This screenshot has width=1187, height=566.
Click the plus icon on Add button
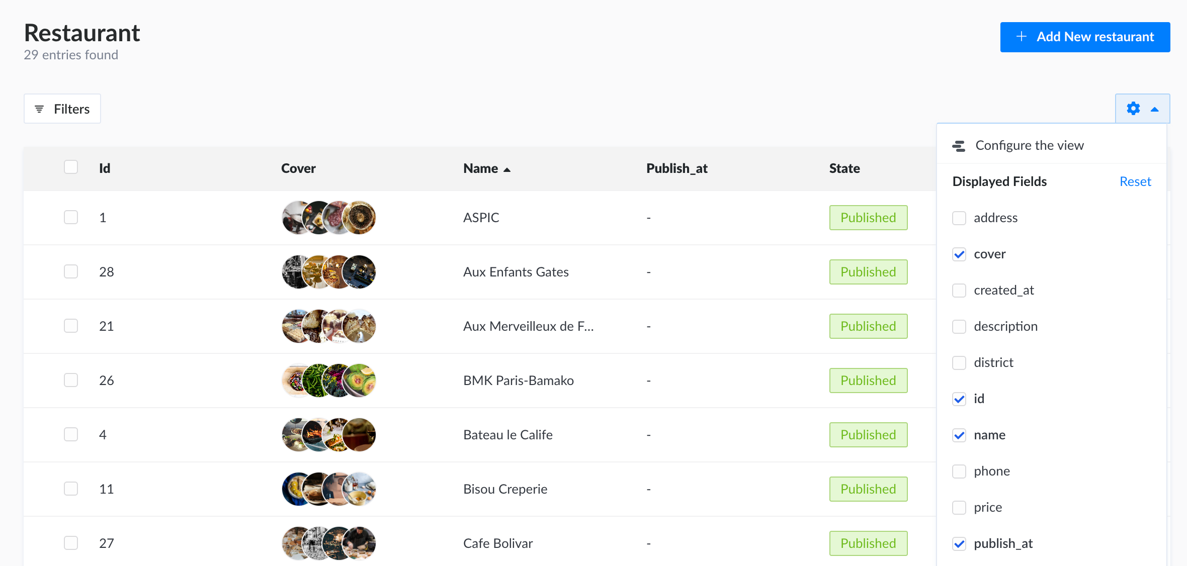coord(1021,37)
